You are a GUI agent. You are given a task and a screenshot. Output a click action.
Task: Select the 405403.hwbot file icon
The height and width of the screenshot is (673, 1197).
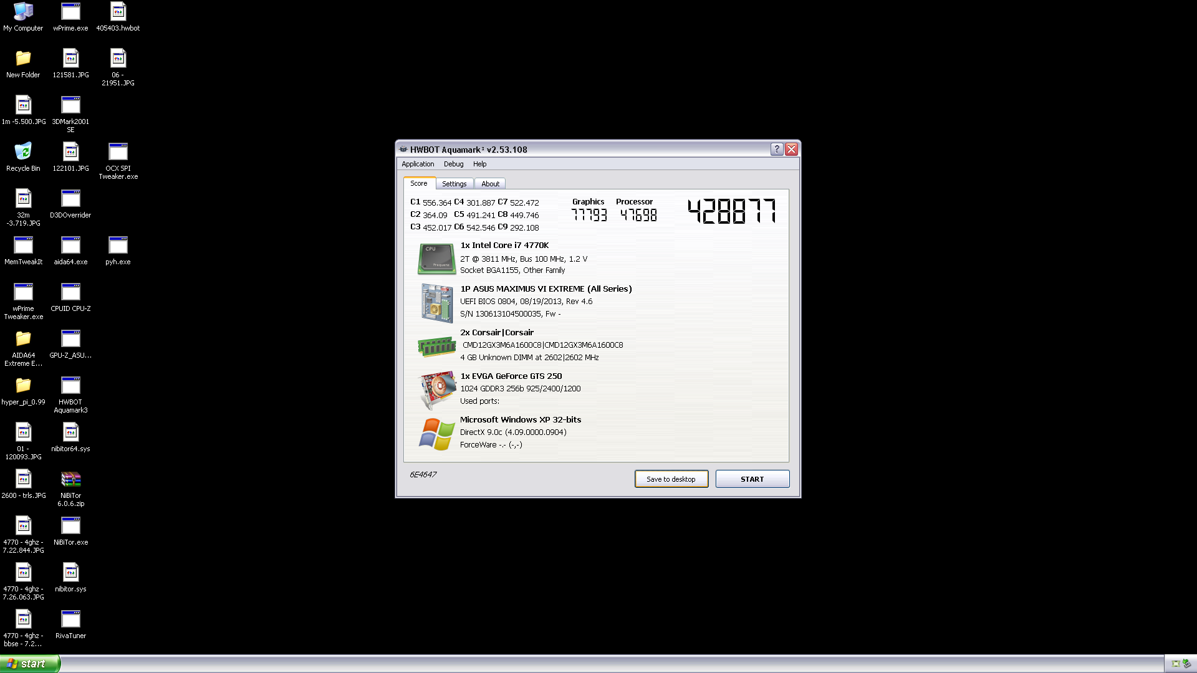(118, 17)
